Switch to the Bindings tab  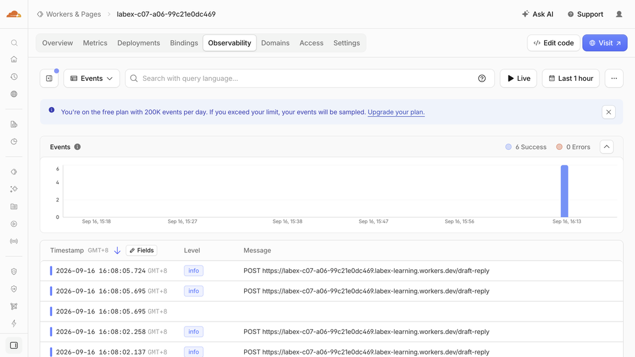click(184, 43)
